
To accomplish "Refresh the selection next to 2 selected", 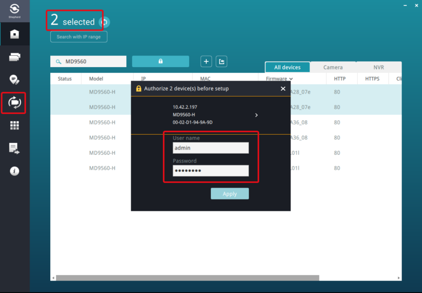I will 104,22.
